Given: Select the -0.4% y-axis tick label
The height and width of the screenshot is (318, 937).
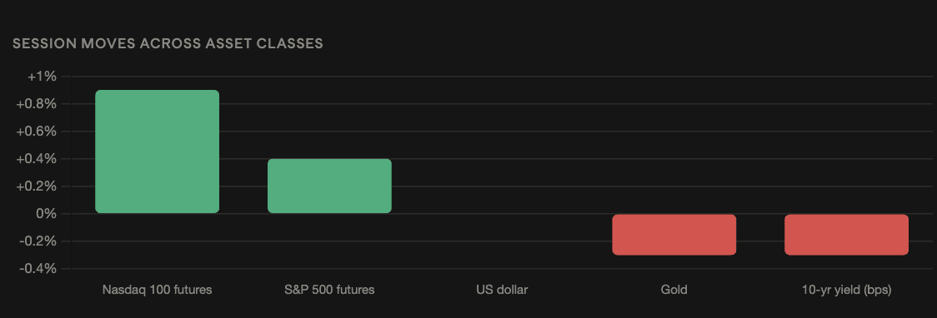Looking at the screenshot, I should [x=38, y=269].
